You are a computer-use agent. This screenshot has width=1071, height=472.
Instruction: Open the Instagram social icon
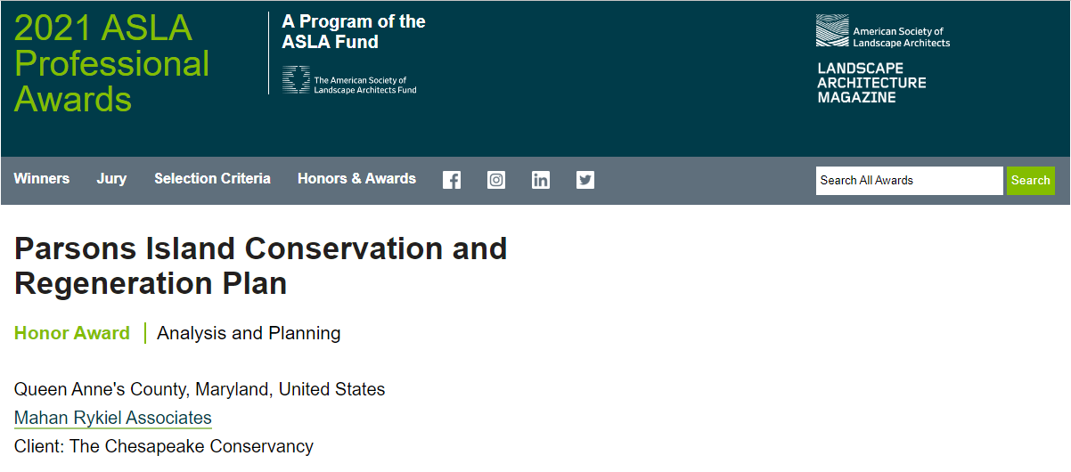point(496,180)
